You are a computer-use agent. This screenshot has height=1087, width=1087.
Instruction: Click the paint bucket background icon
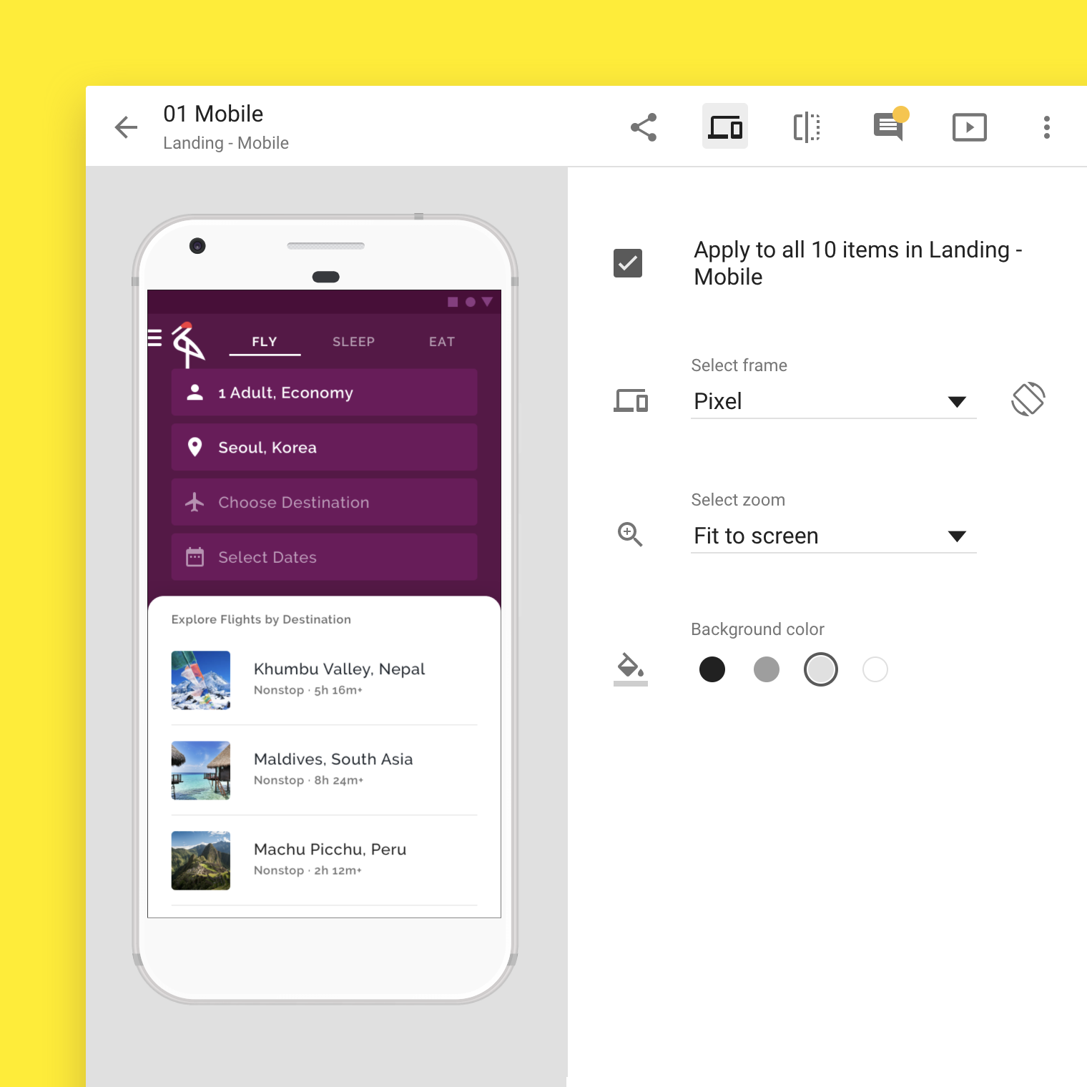click(631, 669)
